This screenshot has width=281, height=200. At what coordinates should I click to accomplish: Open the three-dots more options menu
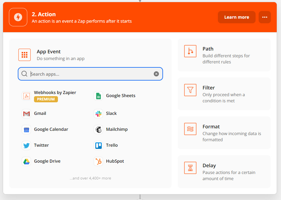265,17
